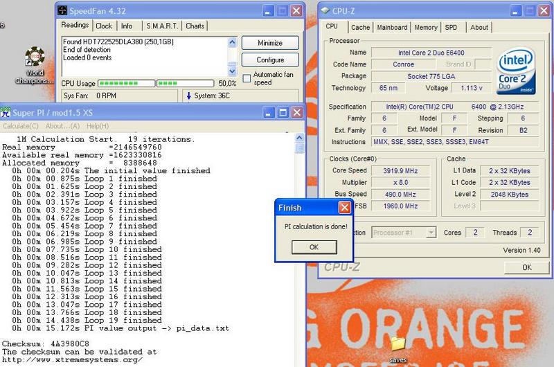Screen dimensions: 554x367
Task: Minimize the Super PI window
Action: pyautogui.click(x=269, y=112)
